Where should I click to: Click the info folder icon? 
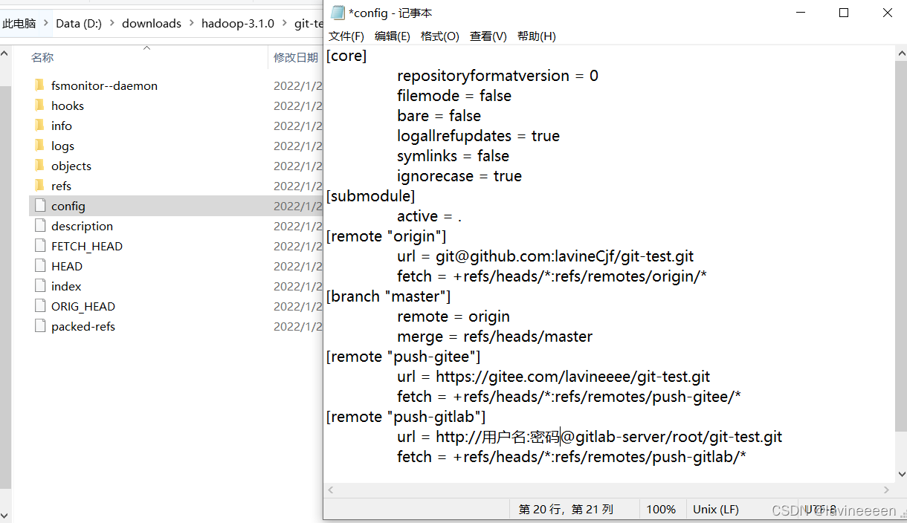40,126
